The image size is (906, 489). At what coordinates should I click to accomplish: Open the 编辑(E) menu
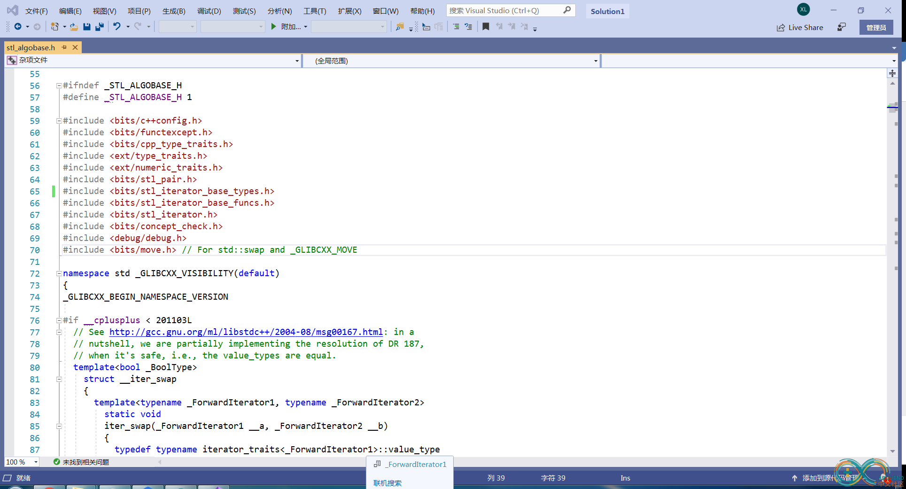(x=70, y=11)
